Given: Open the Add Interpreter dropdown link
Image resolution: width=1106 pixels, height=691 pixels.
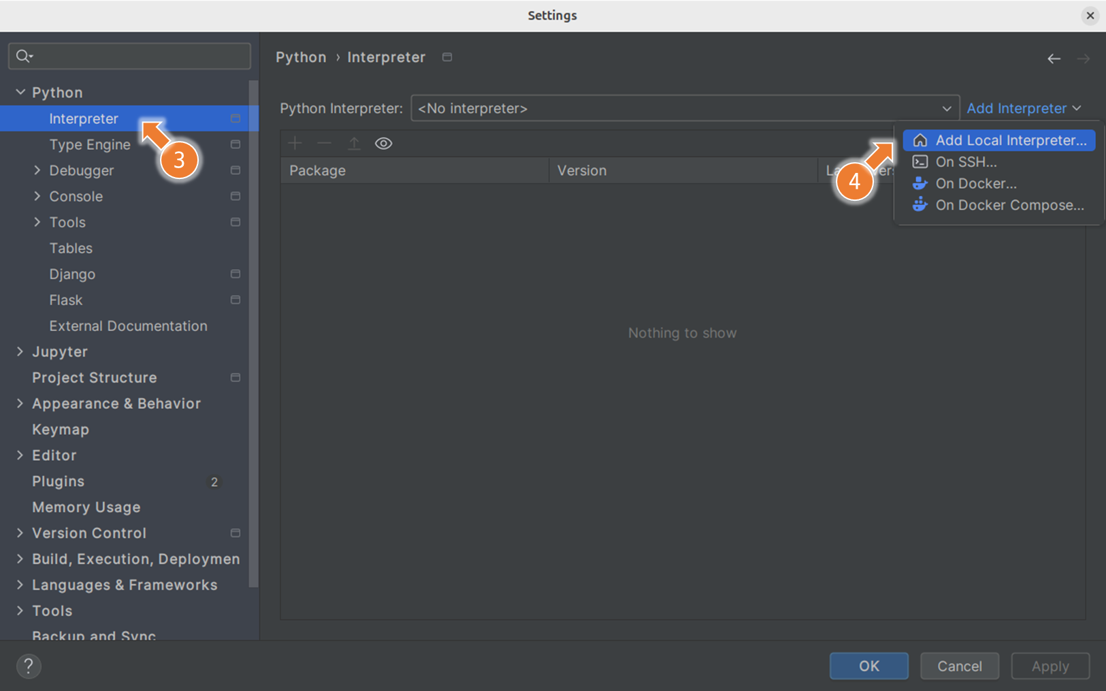Looking at the screenshot, I should [1024, 108].
